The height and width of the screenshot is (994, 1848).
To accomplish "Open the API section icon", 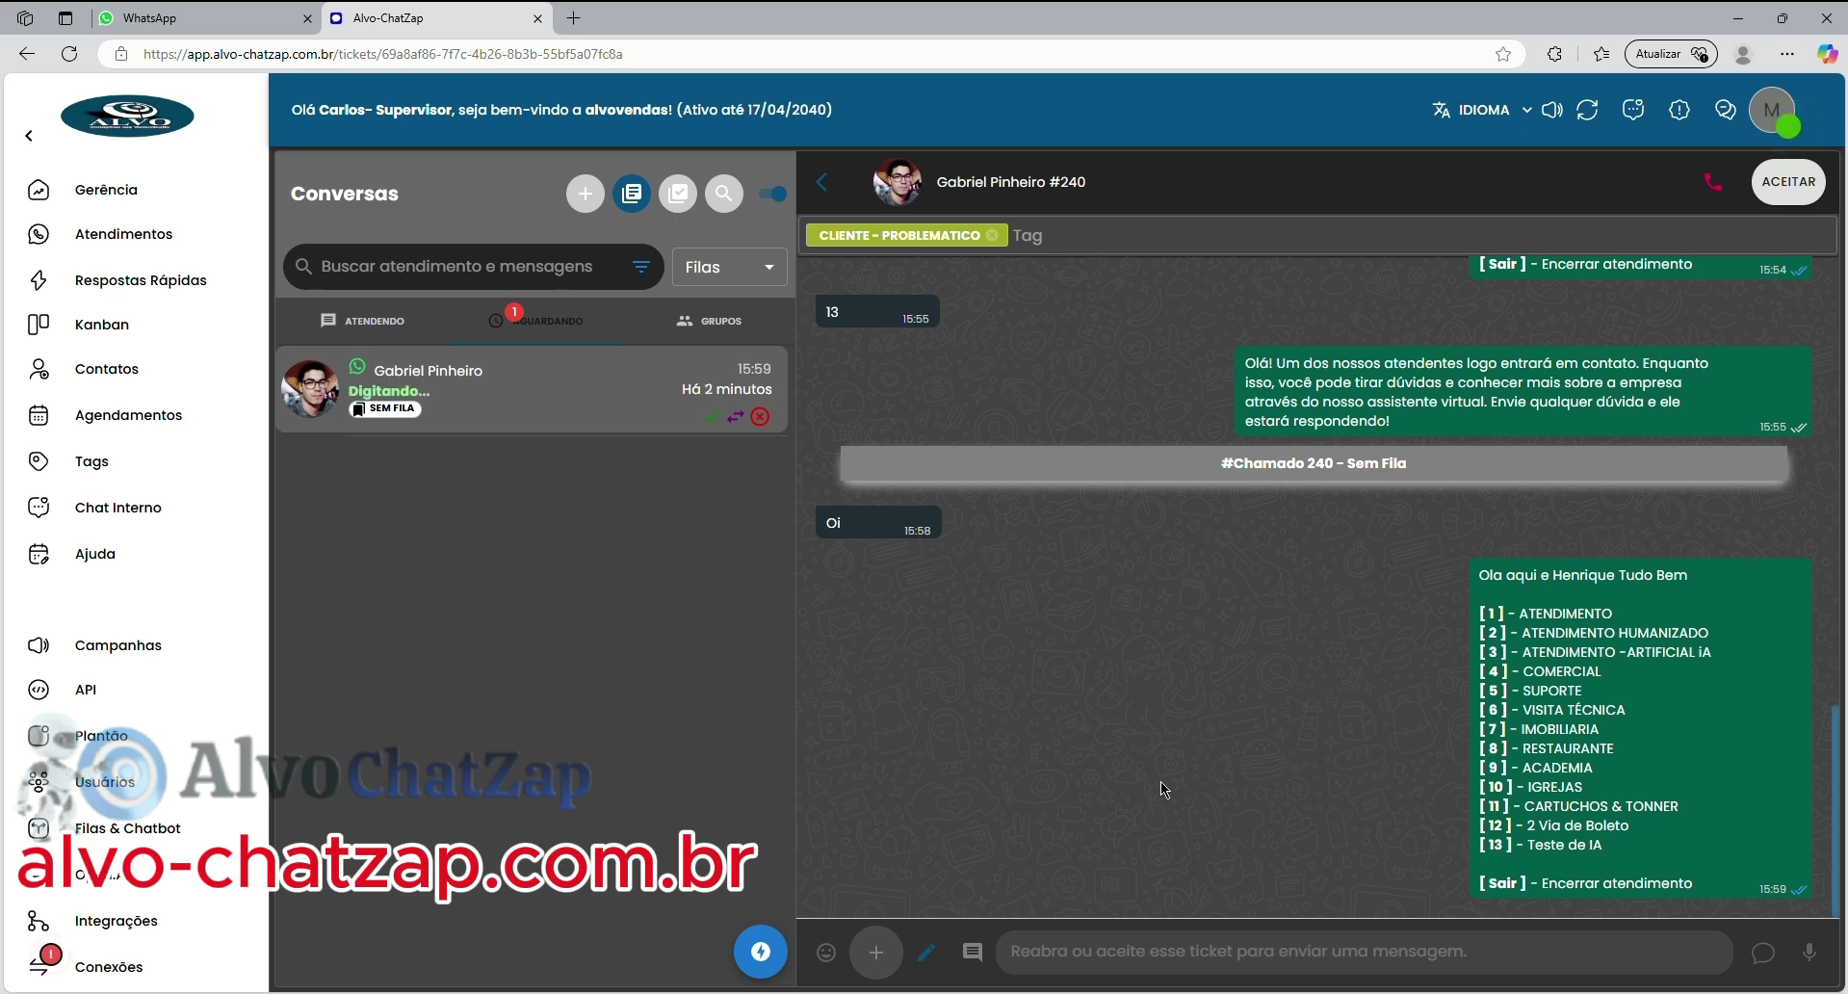I will 39,690.
